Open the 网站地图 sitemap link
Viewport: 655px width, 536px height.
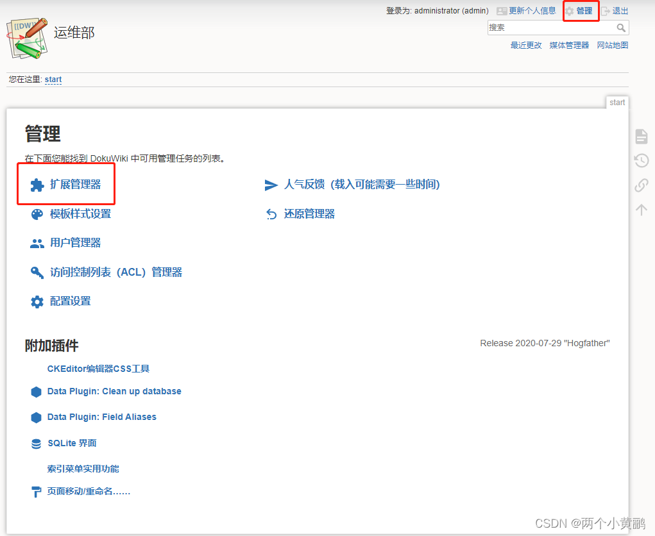point(613,45)
